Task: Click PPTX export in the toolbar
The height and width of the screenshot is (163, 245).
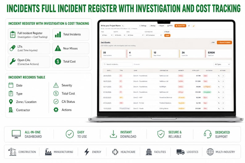Action: [x=170, y=26]
